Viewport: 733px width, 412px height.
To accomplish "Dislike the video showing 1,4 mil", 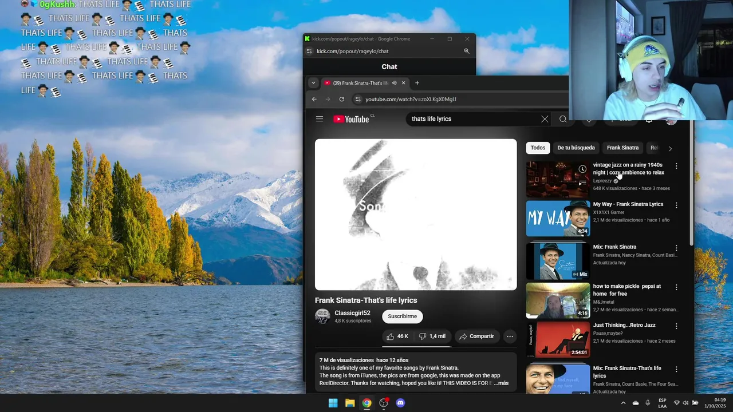I will point(432,336).
